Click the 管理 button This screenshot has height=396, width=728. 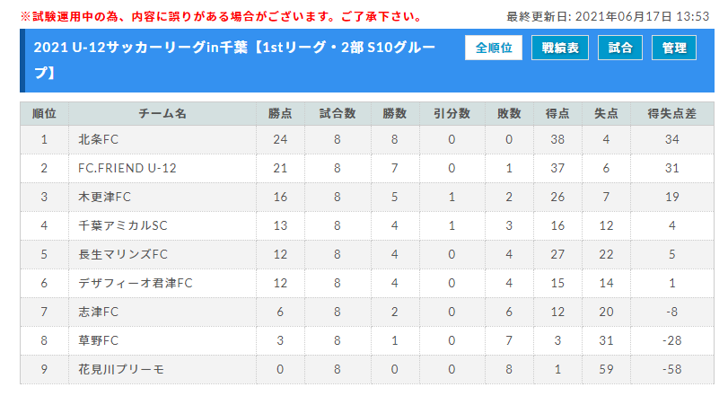pyautogui.click(x=673, y=48)
